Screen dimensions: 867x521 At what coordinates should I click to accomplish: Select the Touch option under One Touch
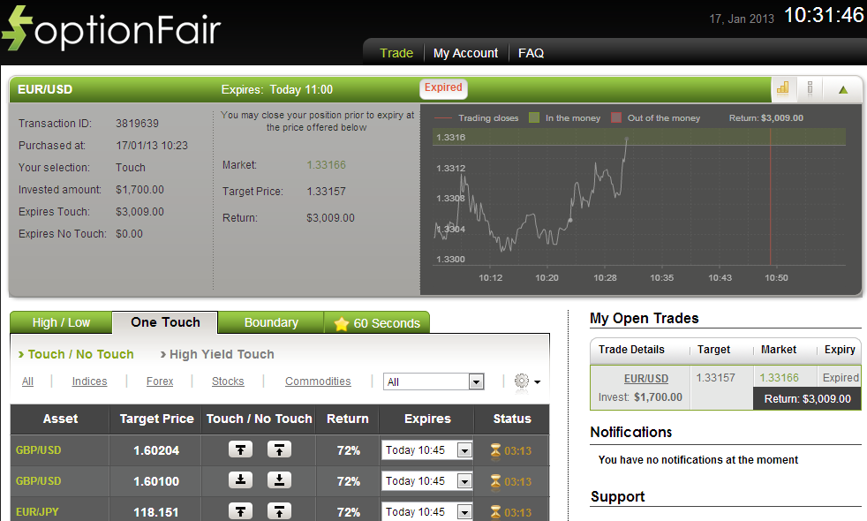pos(76,353)
